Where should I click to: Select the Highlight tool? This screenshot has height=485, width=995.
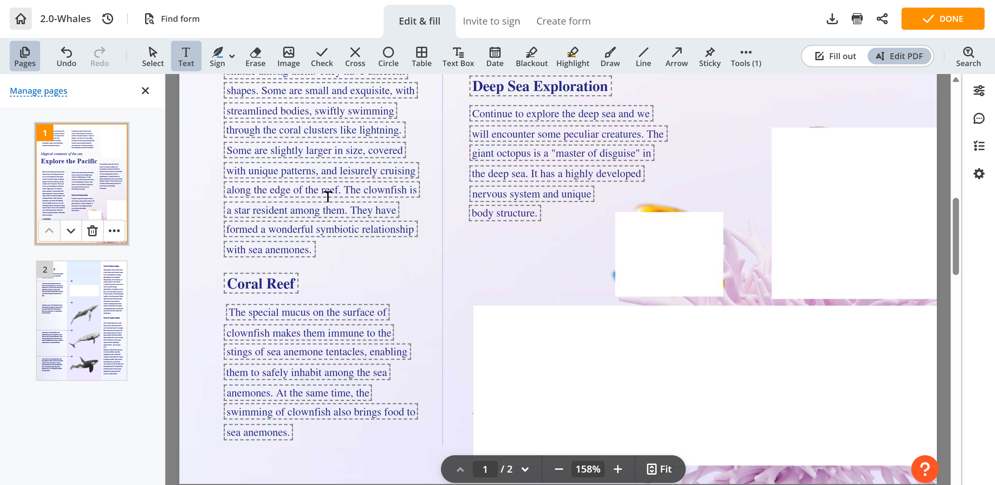[x=572, y=56]
